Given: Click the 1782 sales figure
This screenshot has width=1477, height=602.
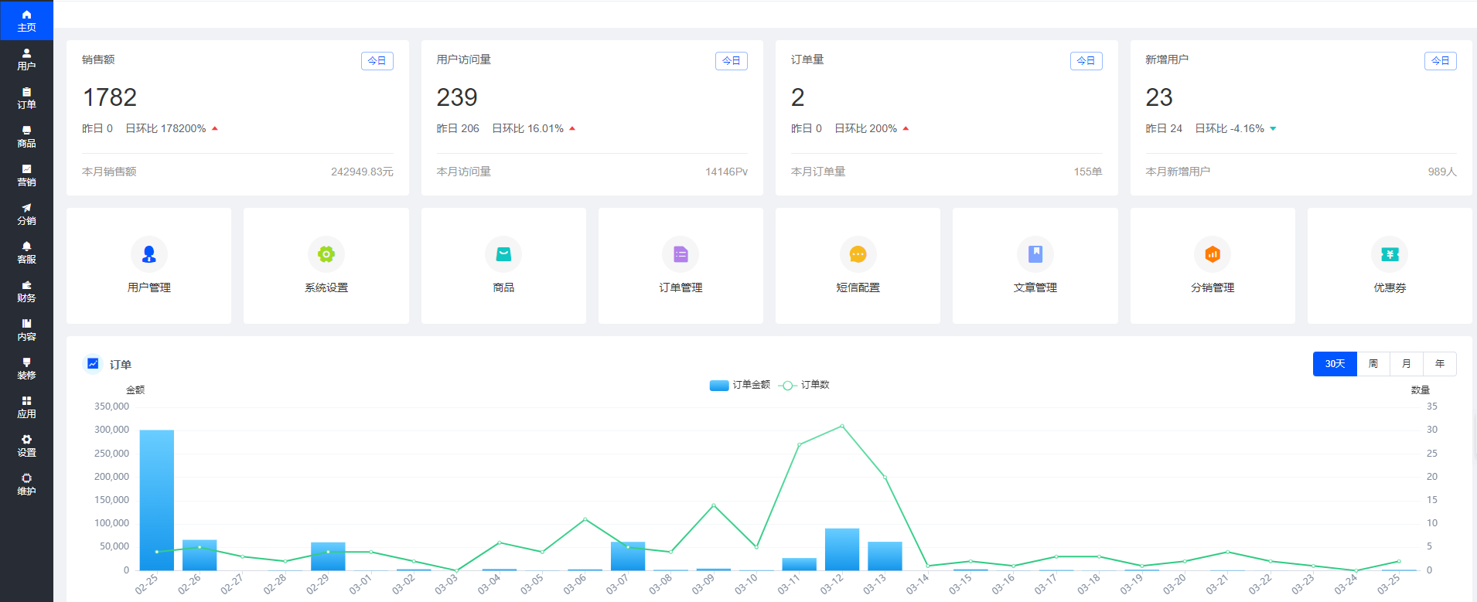Looking at the screenshot, I should click(x=110, y=97).
